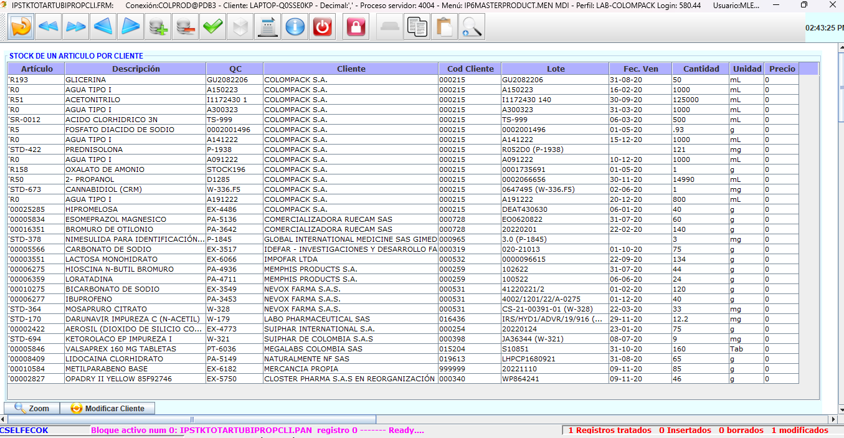
Task: Go to next record with right triangle
Action: [x=131, y=27]
